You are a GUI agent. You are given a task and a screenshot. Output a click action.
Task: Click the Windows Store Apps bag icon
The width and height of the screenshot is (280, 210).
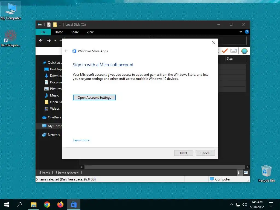click(x=74, y=51)
